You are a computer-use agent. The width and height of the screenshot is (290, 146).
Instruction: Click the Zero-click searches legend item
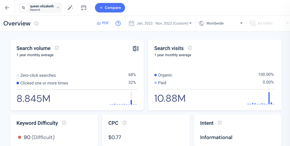click(36, 75)
